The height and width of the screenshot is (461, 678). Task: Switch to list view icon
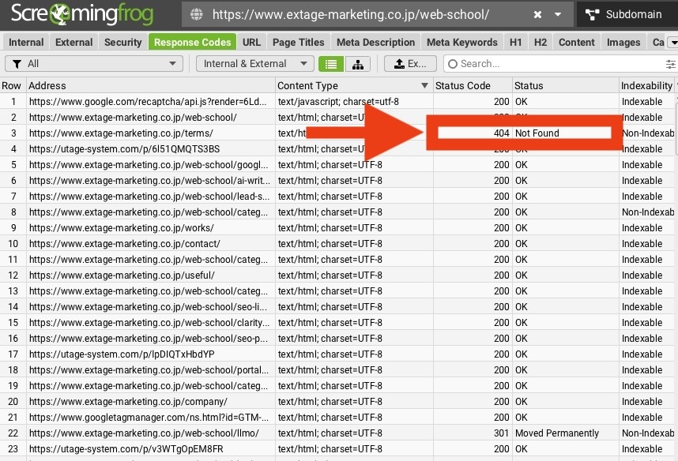331,64
